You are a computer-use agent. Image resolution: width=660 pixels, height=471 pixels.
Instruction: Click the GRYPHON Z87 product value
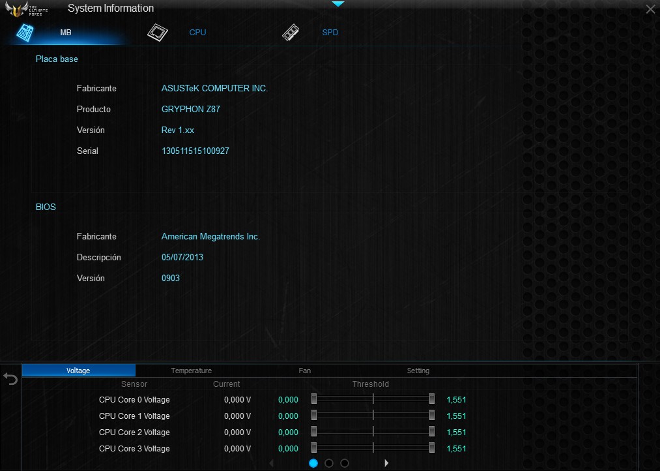coord(191,109)
